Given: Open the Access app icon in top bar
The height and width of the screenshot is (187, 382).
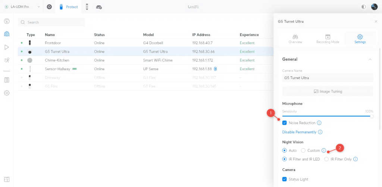Looking at the screenshot, I should pyautogui.click(x=87, y=7).
